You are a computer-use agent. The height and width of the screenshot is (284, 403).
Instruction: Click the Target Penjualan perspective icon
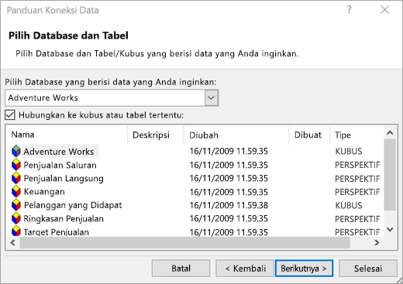16,231
